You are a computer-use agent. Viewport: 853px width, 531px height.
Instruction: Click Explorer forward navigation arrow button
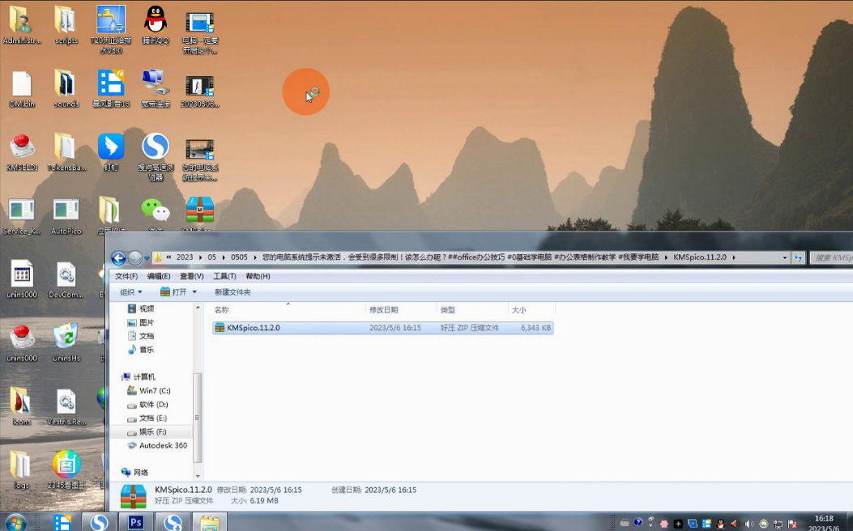(135, 257)
